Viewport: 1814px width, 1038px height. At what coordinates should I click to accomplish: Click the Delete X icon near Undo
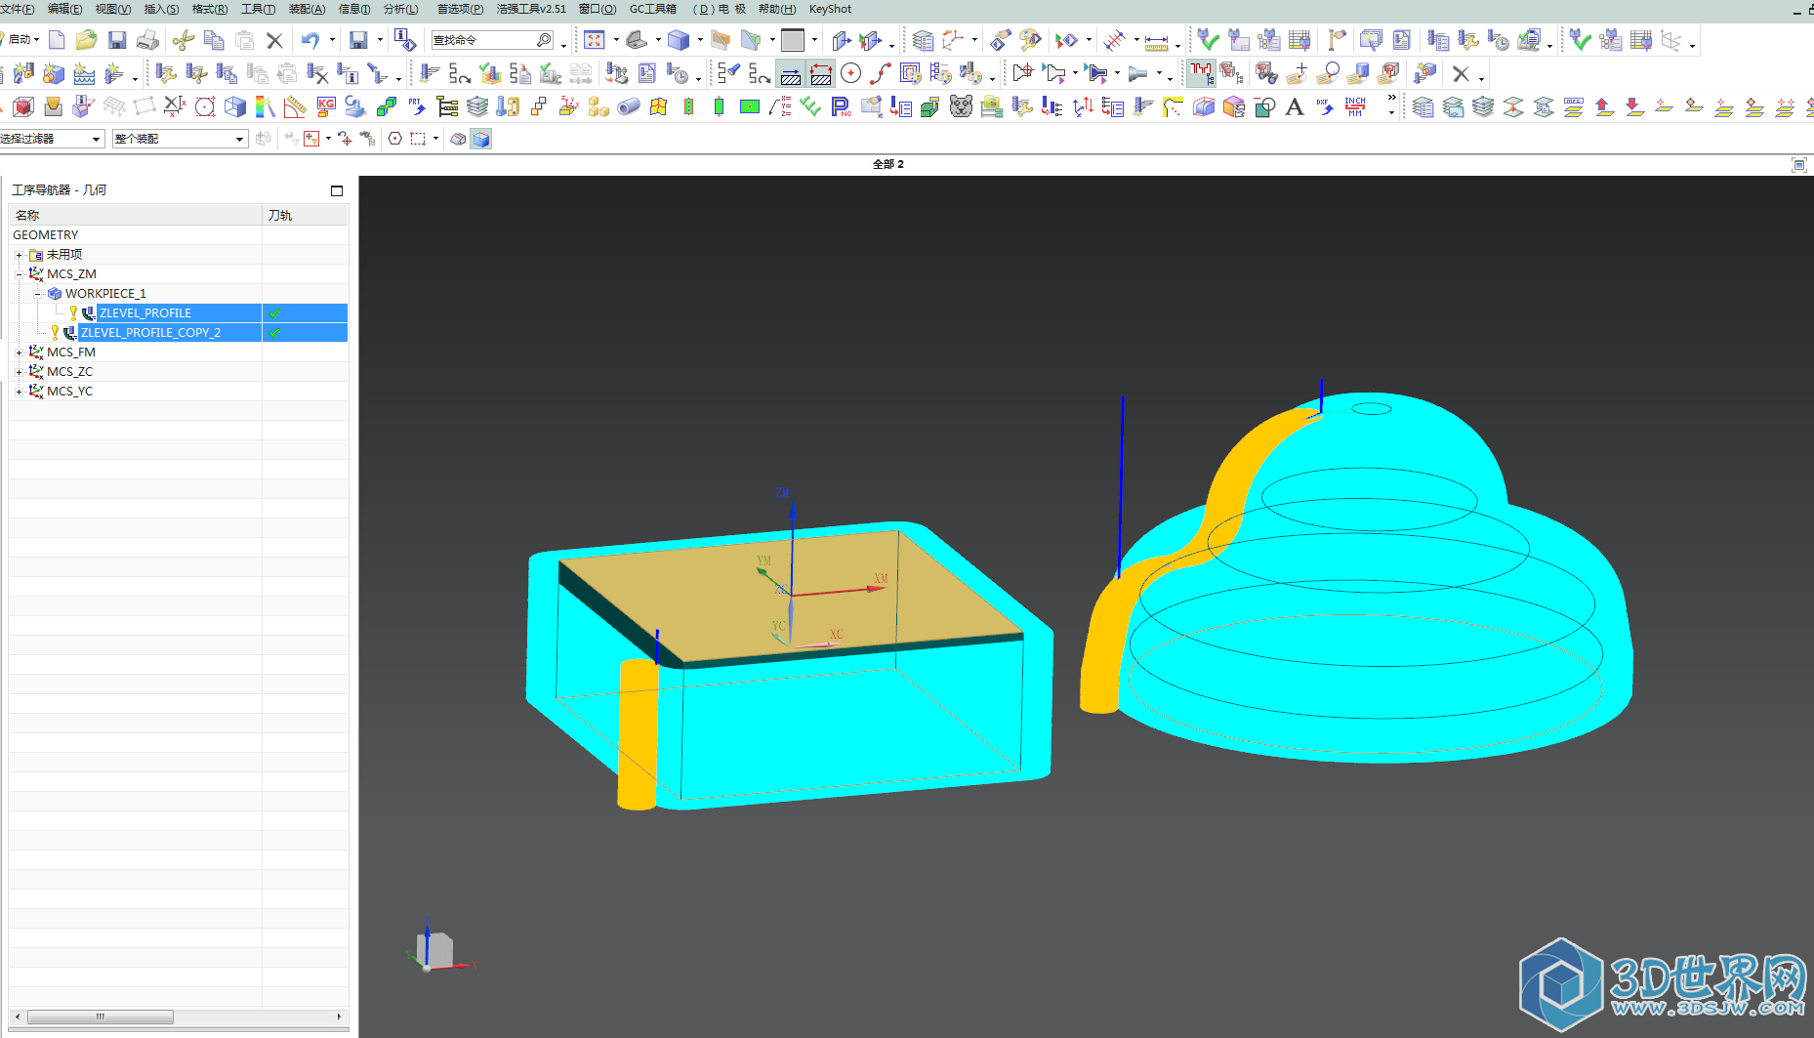click(274, 40)
